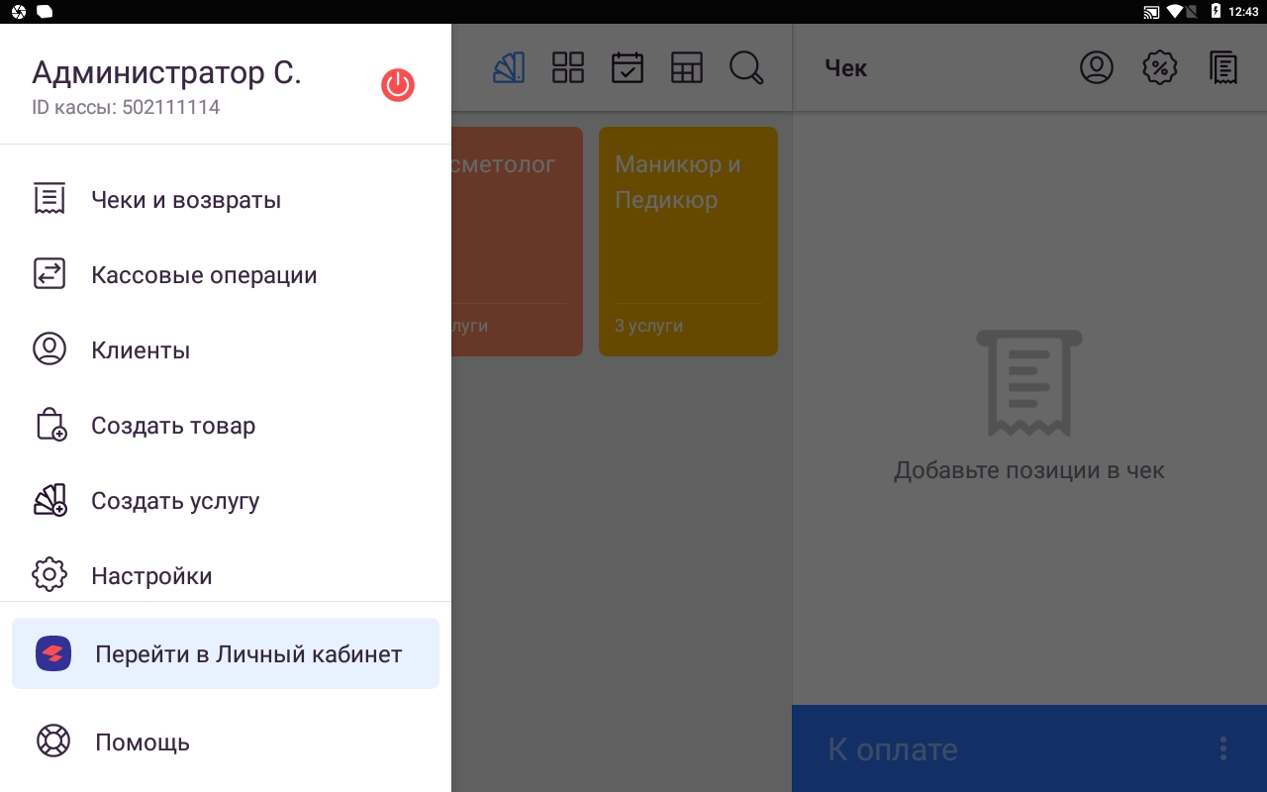Click the person icon beside Клиенты
Screen dimensions: 1267x792
pyautogui.click(x=49, y=349)
